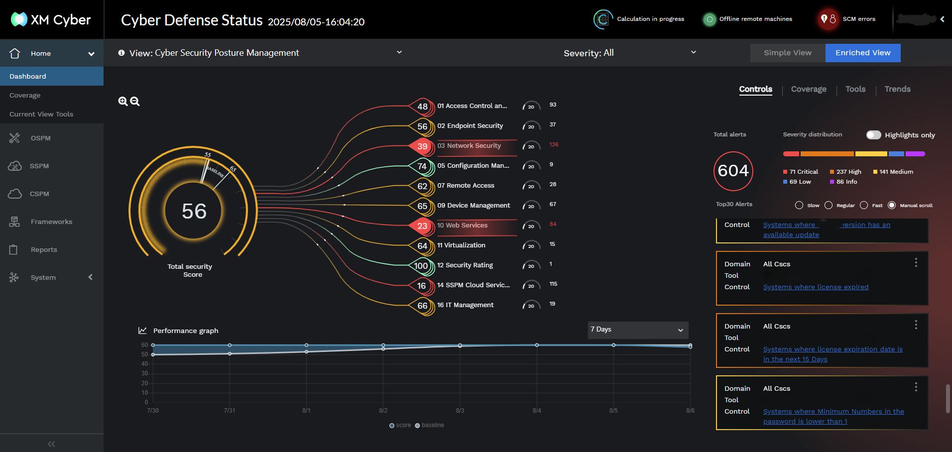The image size is (952, 452).
Task: Open Systems where license expired link
Action: click(x=816, y=287)
